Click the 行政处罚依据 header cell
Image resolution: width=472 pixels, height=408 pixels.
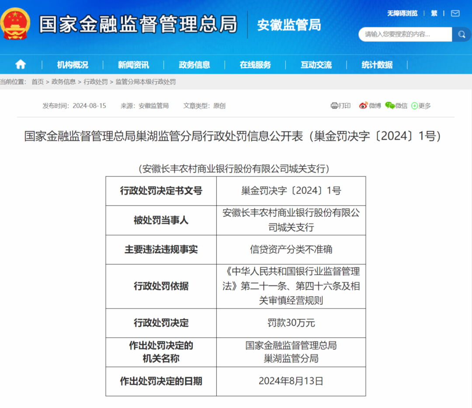(x=161, y=286)
